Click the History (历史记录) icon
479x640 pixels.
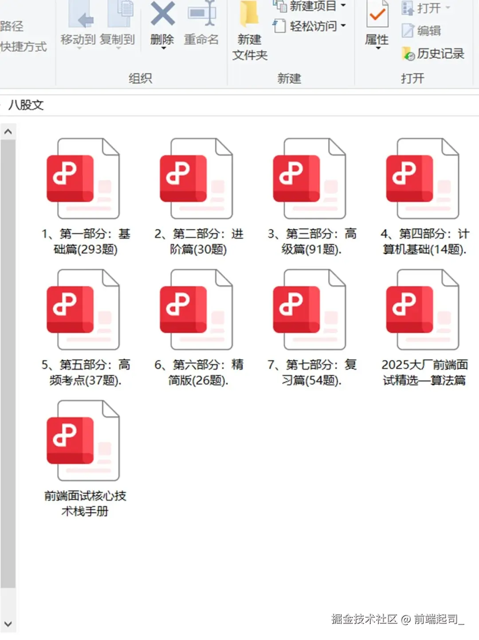point(408,54)
